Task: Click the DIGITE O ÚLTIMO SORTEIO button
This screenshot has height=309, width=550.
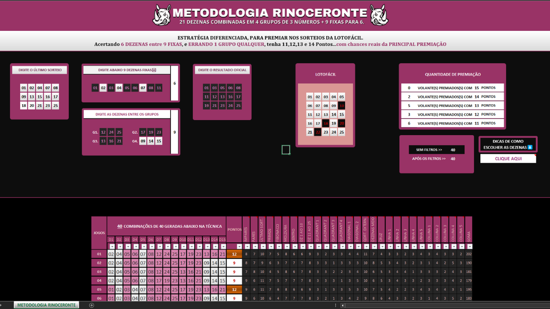Action: tap(40, 70)
